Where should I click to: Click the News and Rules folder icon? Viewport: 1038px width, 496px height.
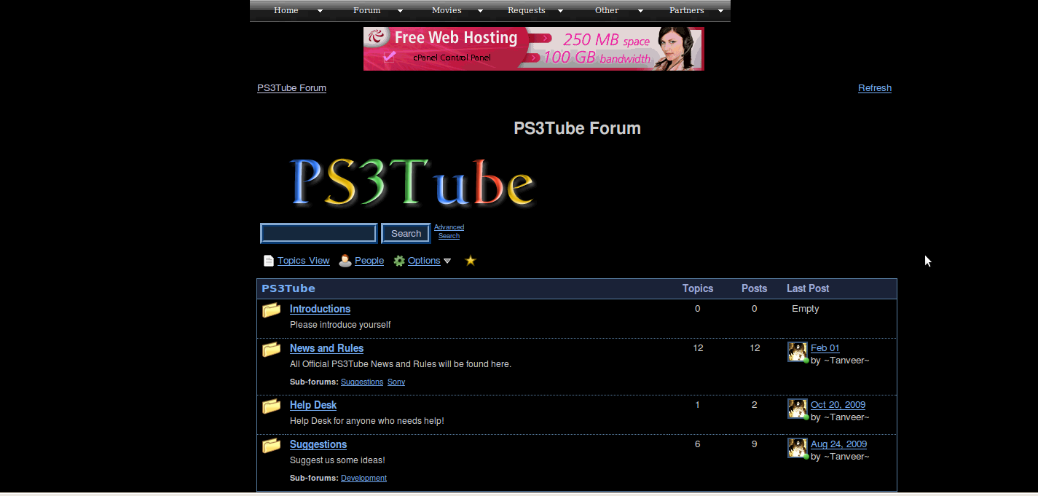pyautogui.click(x=272, y=350)
